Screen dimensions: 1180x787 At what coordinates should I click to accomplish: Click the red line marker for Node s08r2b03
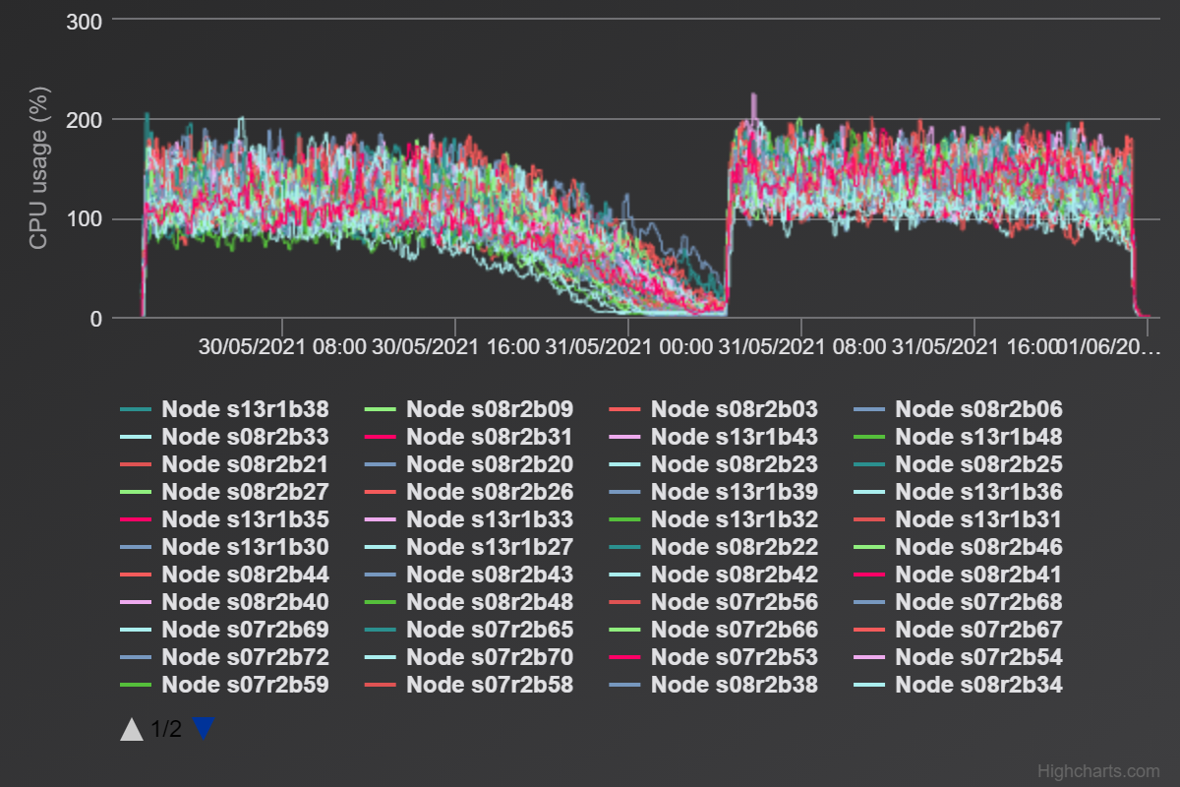[624, 409]
